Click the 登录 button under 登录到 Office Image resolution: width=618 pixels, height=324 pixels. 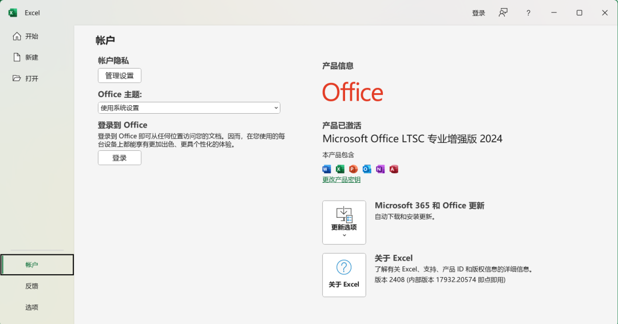coord(120,158)
